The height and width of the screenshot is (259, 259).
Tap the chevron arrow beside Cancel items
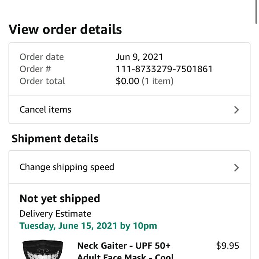tap(237, 110)
